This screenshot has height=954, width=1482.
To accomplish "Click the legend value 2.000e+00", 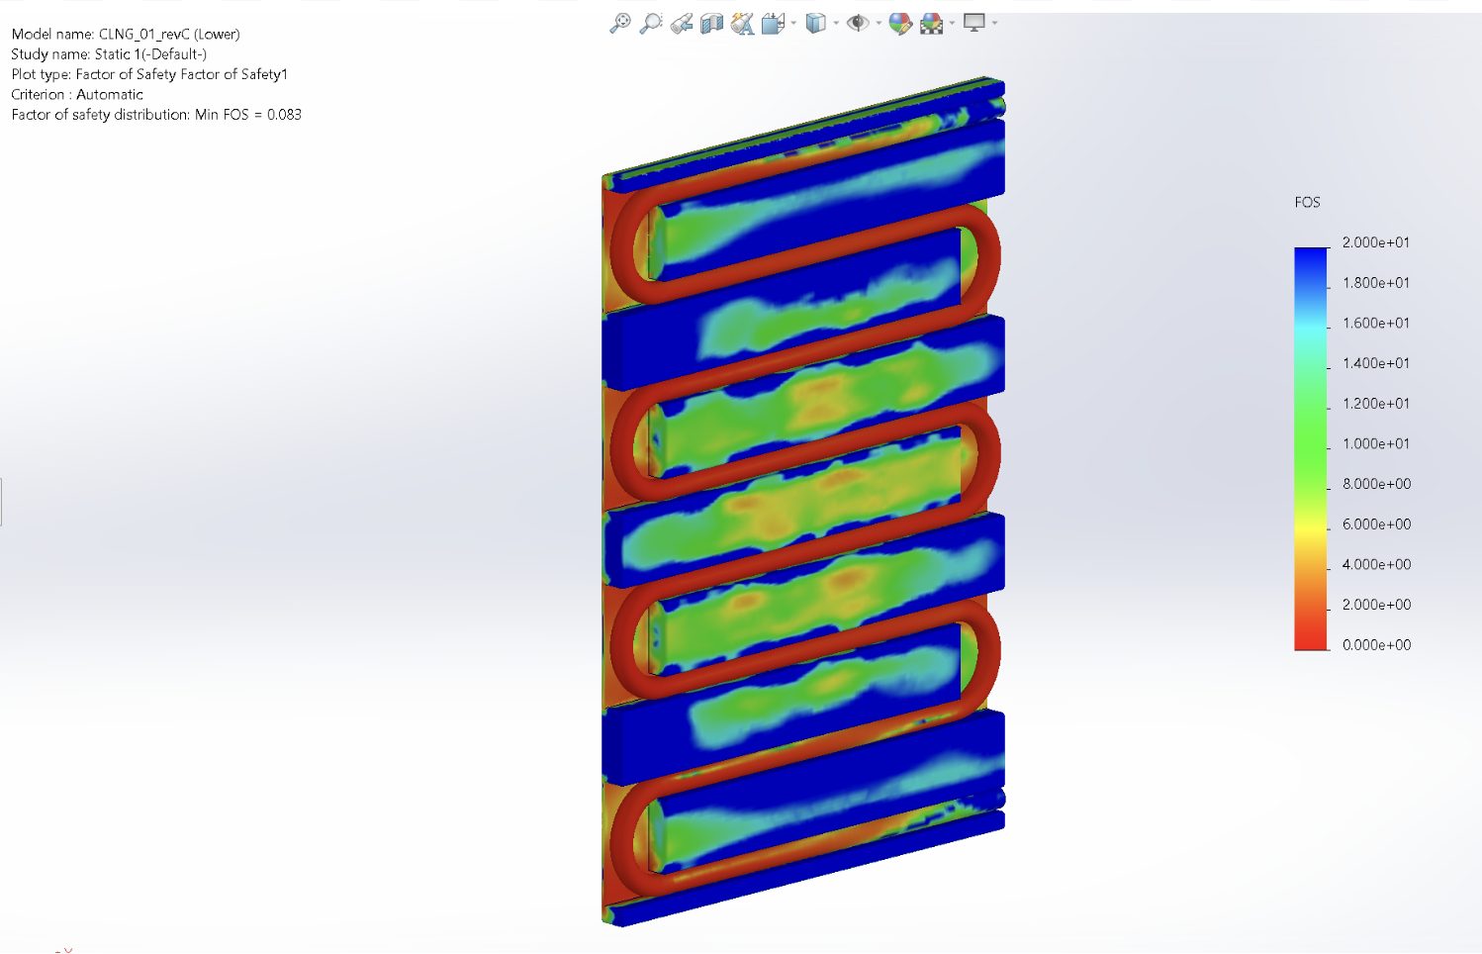I will pos(1376,605).
